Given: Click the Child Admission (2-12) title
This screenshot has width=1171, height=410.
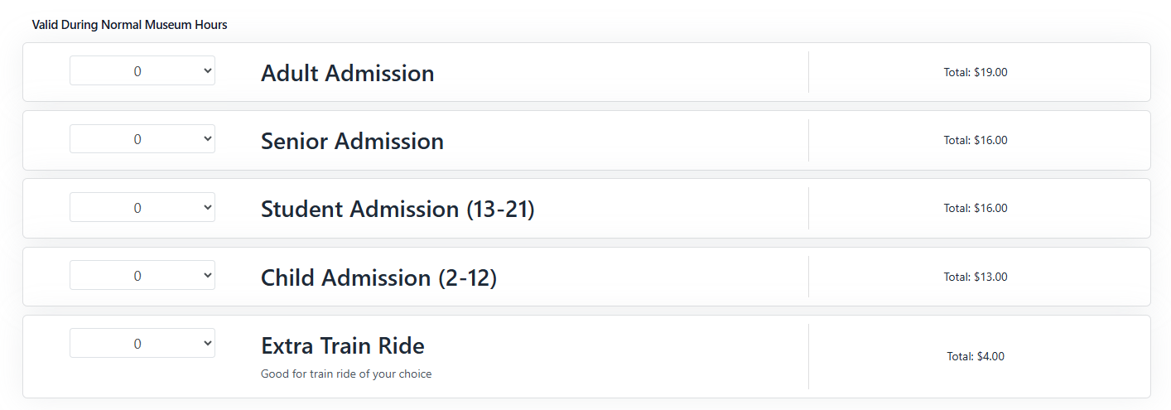Looking at the screenshot, I should click(378, 277).
